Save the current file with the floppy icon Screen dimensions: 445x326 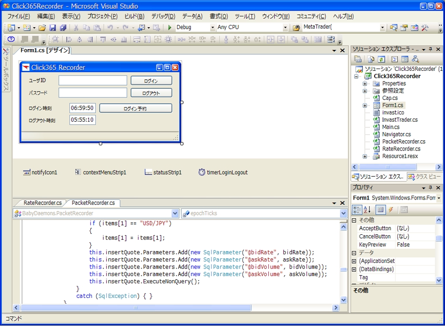tap(53, 28)
